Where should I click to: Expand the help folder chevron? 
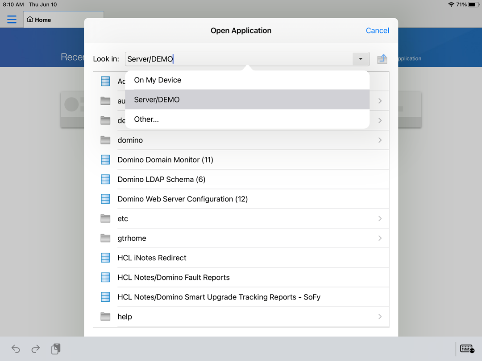pyautogui.click(x=380, y=317)
